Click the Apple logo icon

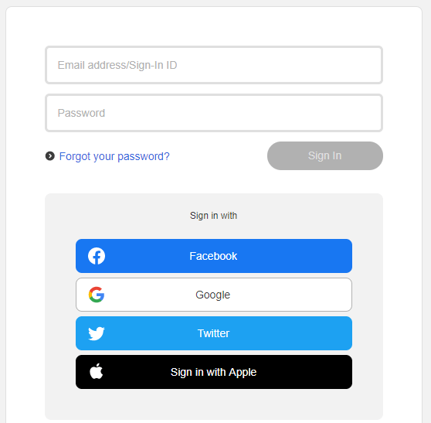coord(97,371)
